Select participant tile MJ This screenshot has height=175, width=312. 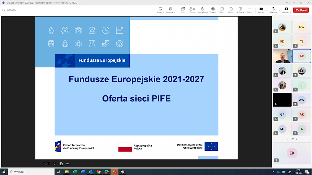tap(282, 129)
